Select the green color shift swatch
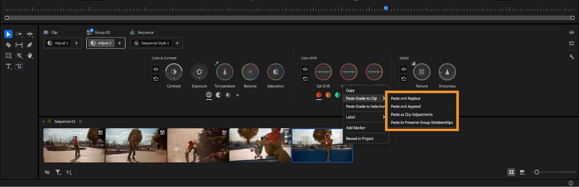The width and height of the screenshot is (579, 187). (338, 95)
